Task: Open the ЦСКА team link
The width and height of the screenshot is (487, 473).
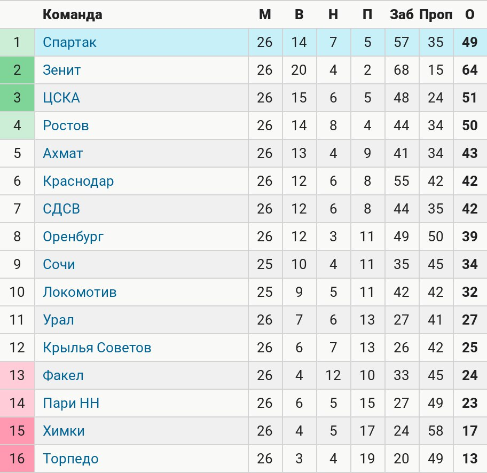Action: (61, 98)
